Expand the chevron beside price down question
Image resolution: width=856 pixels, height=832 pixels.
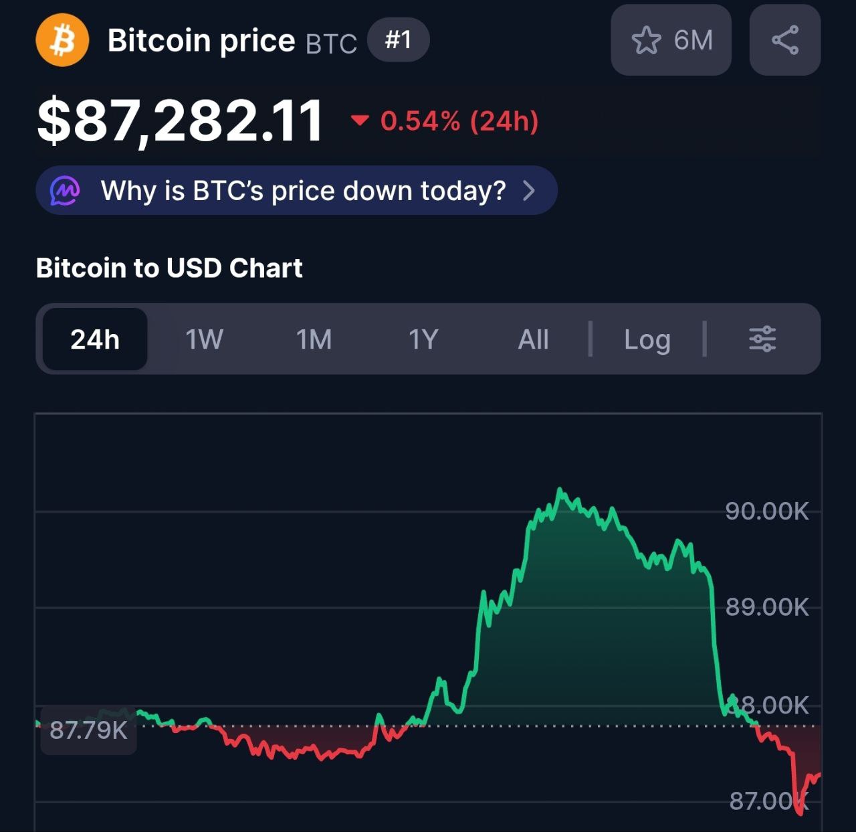pyautogui.click(x=529, y=191)
